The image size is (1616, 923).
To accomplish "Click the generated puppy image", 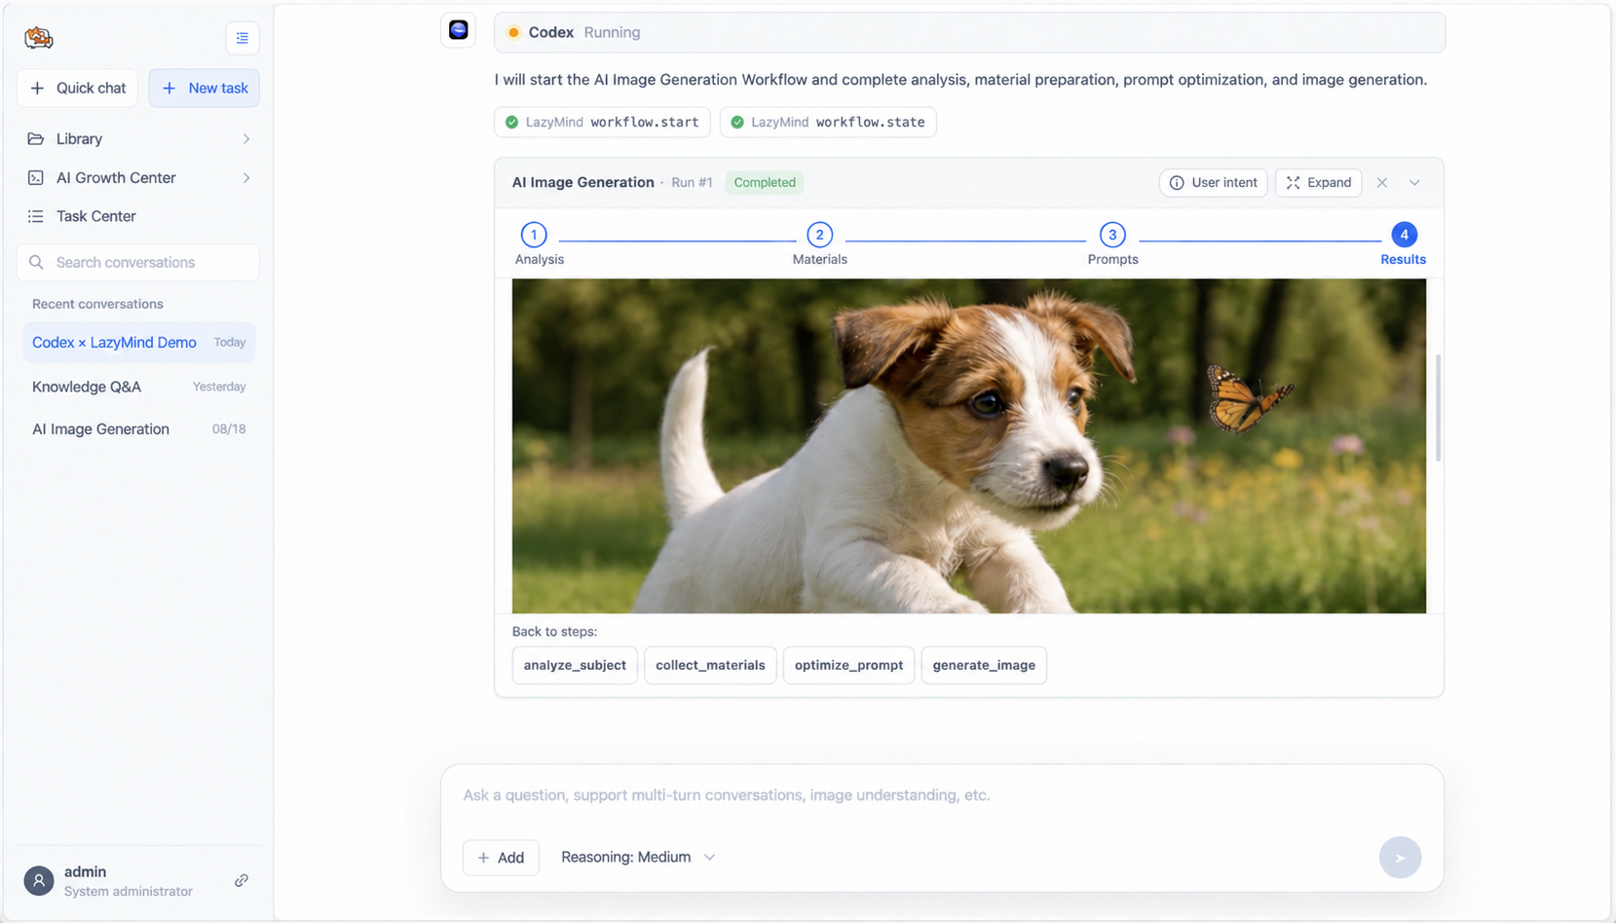I will [x=969, y=446].
